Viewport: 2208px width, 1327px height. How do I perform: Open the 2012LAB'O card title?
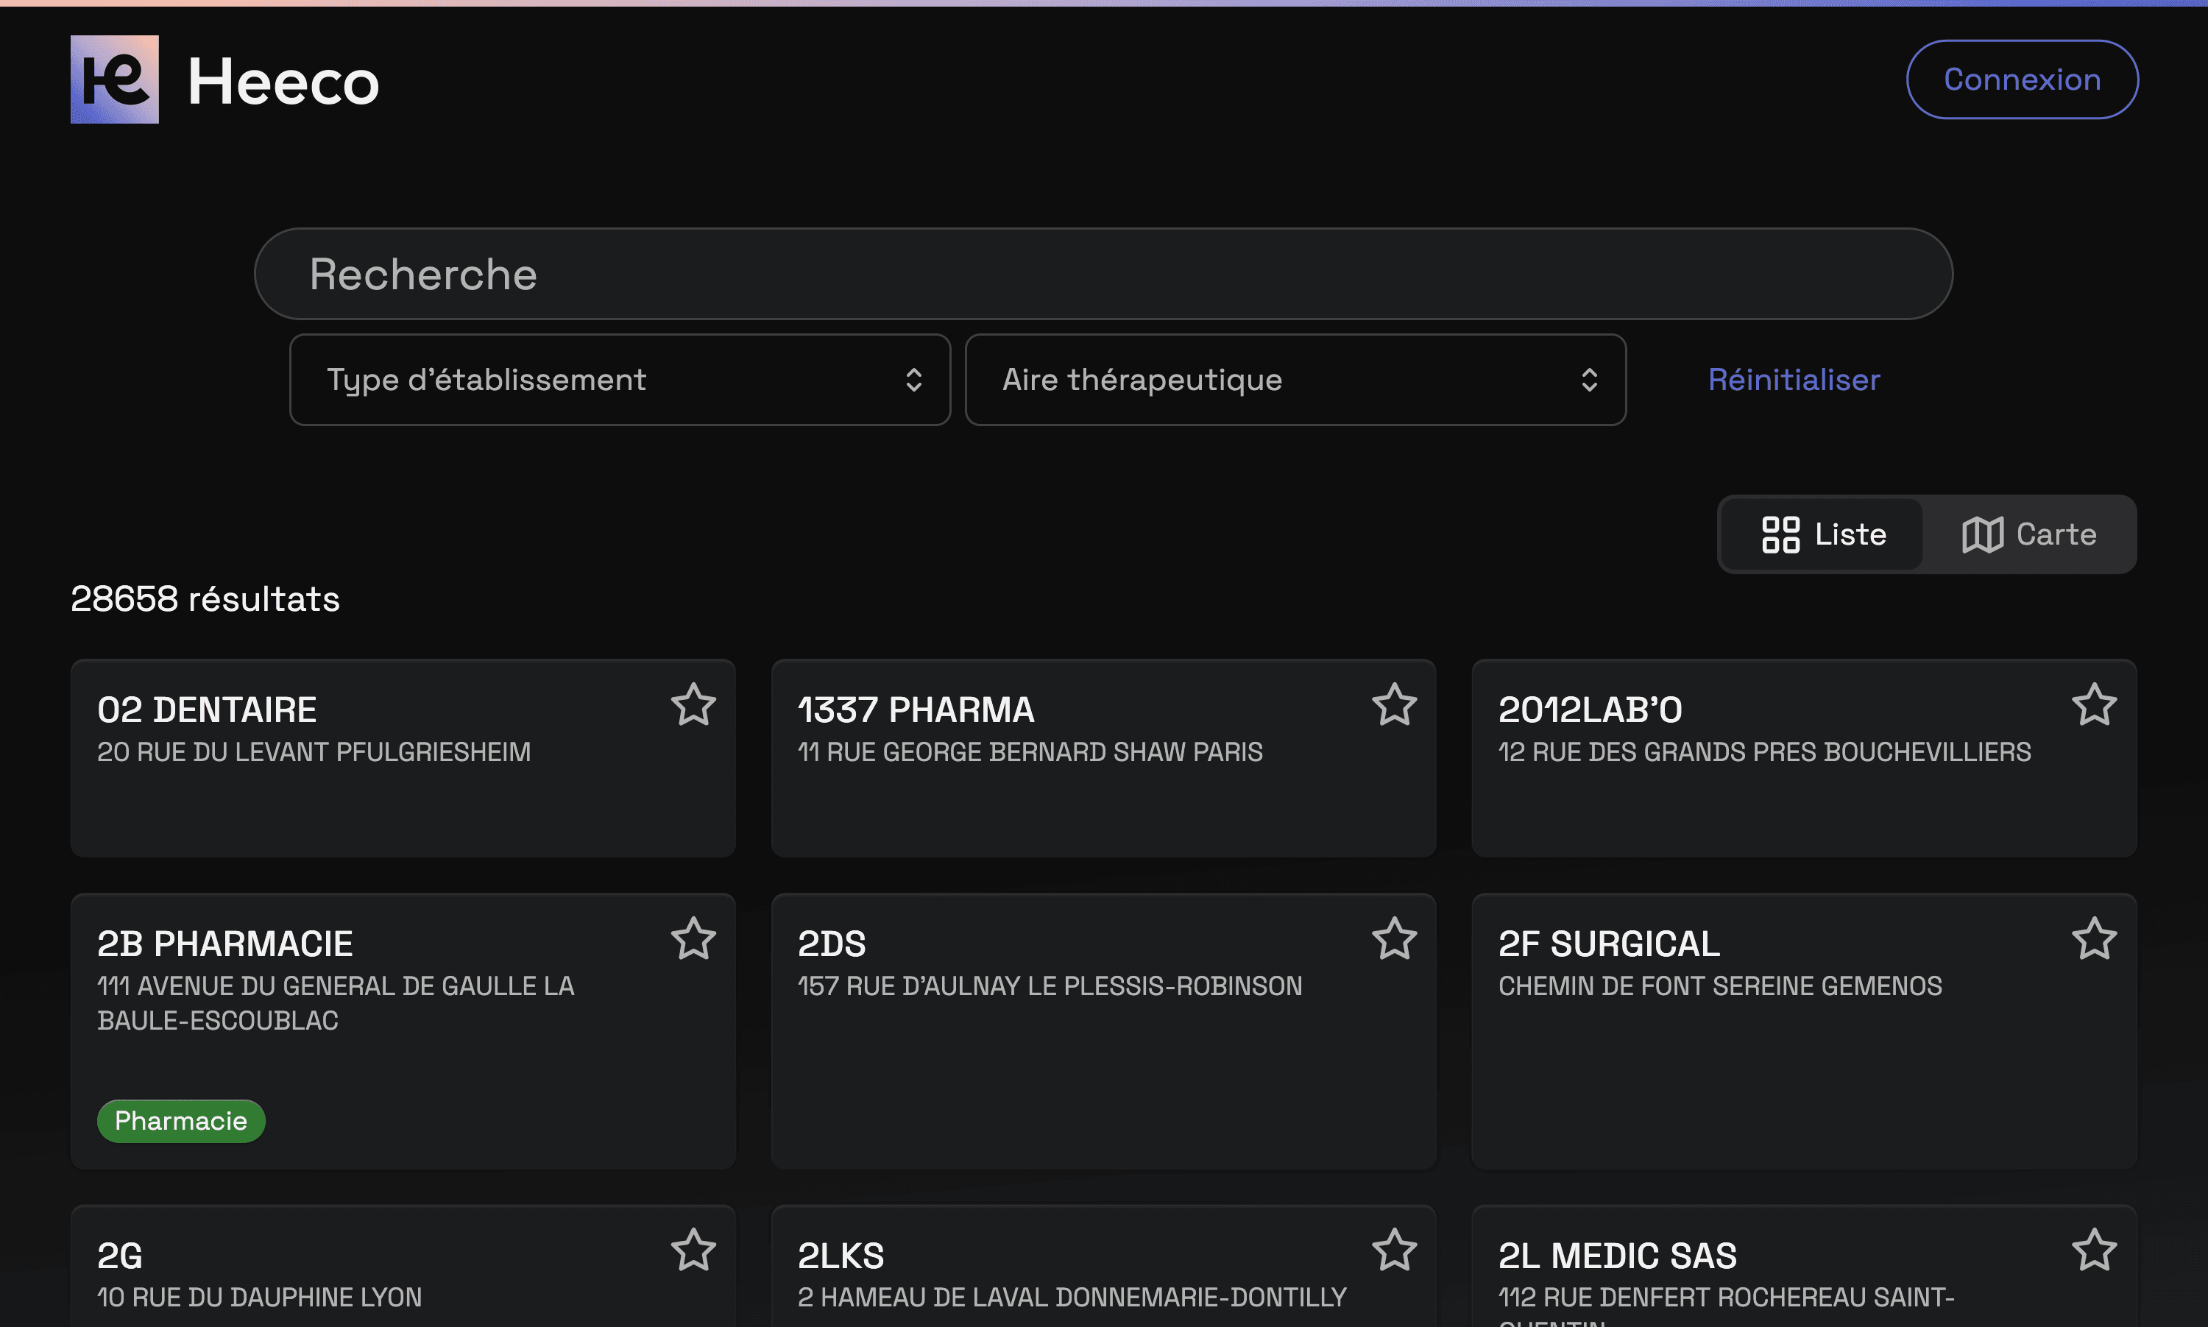tap(1590, 710)
